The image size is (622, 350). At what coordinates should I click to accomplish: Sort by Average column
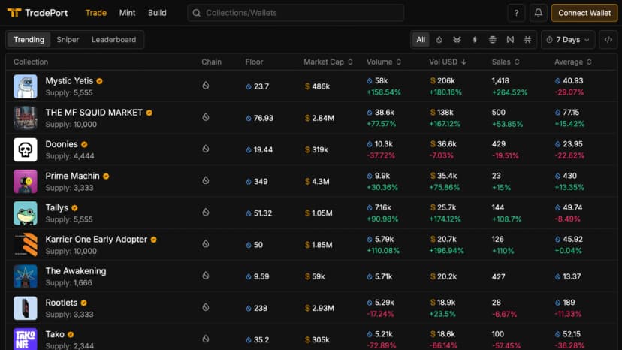click(x=573, y=62)
